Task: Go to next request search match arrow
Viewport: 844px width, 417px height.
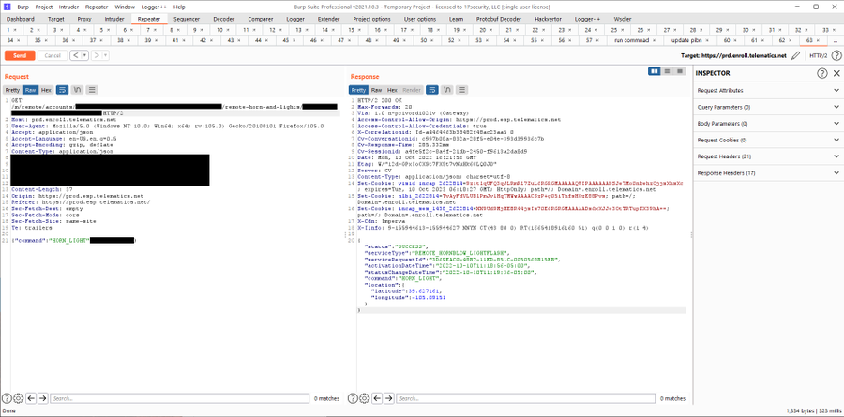Action: pos(42,398)
